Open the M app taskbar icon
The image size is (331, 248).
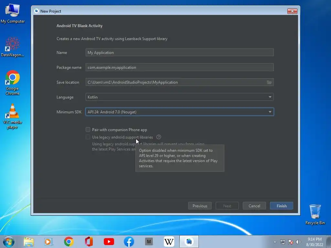pyautogui.click(x=149, y=242)
